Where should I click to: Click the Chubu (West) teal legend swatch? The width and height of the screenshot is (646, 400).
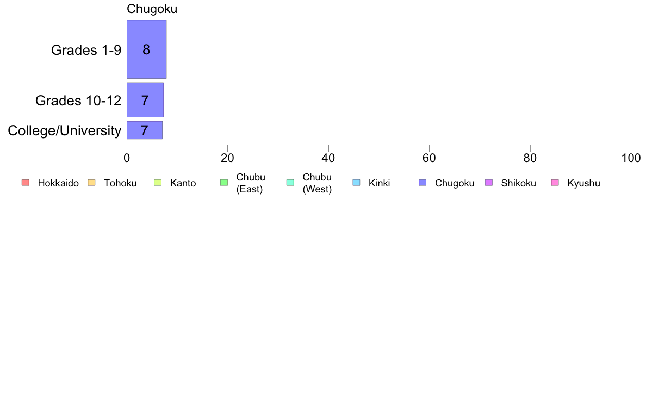[x=290, y=183]
